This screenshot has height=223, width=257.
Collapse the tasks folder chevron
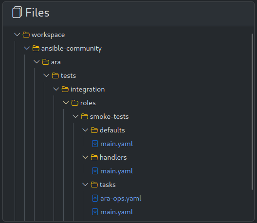tap(85, 185)
